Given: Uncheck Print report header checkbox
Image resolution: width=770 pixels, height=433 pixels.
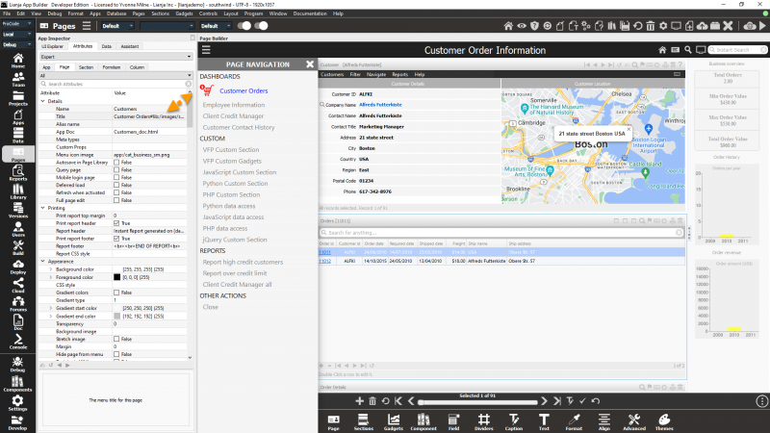Looking at the screenshot, I should [116, 223].
